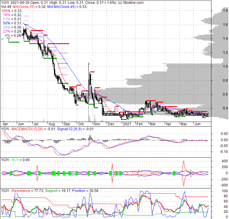This screenshot has width=229, height=219.
Task: Click the Sep label on time axis
Action: [x=67, y=124]
